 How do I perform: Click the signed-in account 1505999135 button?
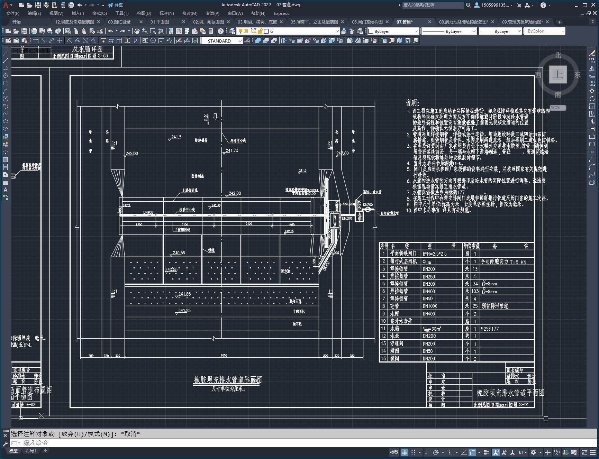(x=494, y=5)
